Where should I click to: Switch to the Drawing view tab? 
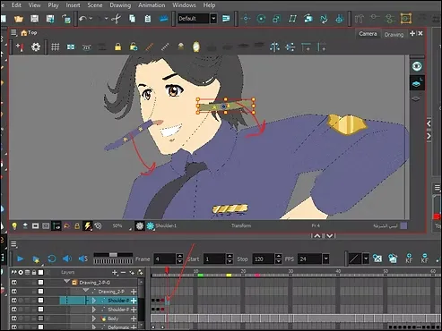(x=394, y=35)
